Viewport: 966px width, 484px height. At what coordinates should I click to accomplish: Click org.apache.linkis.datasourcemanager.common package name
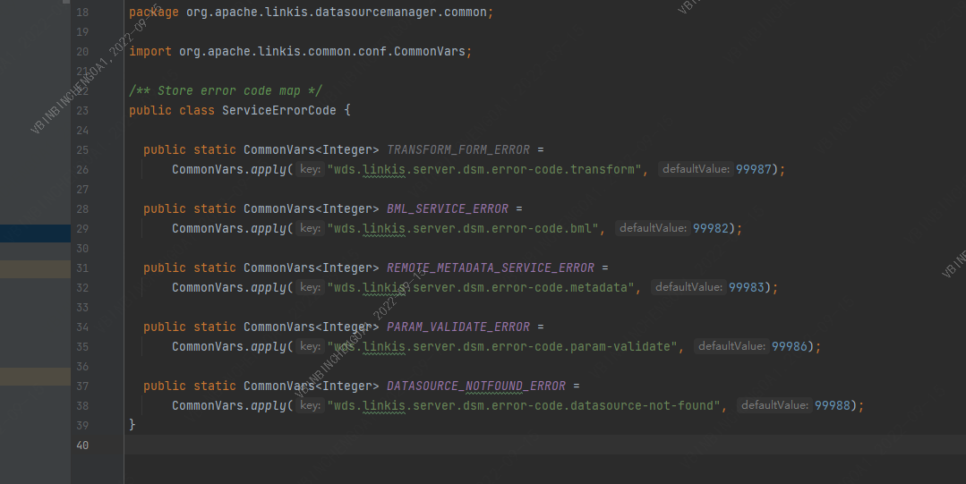(337, 13)
